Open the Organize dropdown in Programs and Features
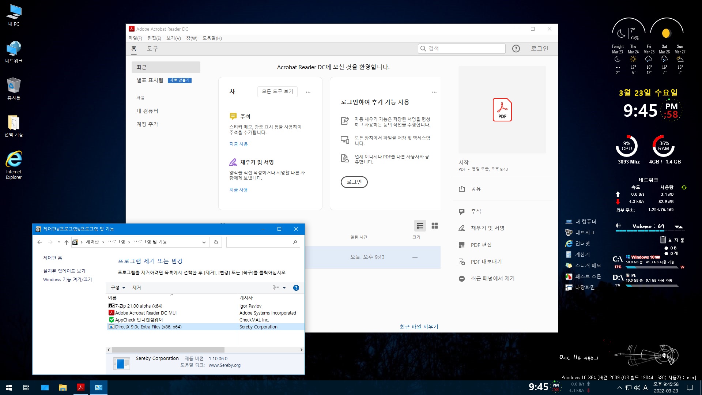The image size is (702, 395). pyautogui.click(x=118, y=288)
